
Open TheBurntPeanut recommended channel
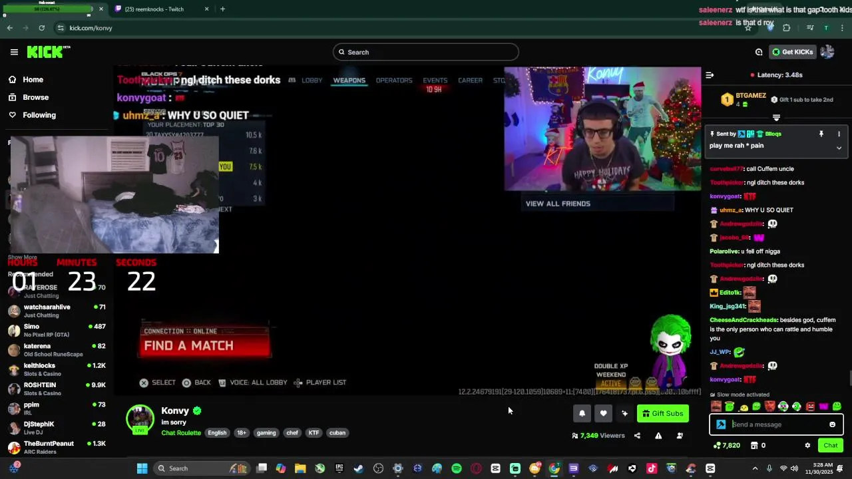(x=57, y=447)
